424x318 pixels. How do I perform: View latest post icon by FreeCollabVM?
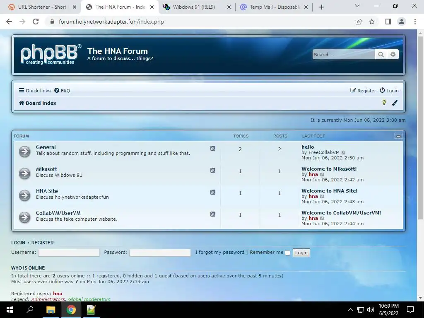[343, 152]
